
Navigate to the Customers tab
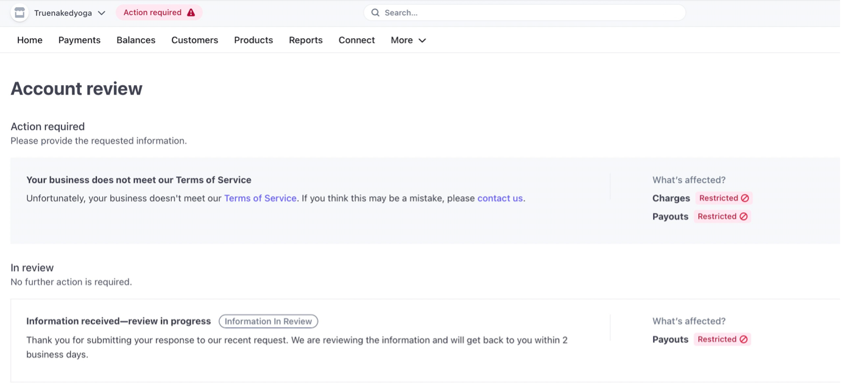click(194, 40)
